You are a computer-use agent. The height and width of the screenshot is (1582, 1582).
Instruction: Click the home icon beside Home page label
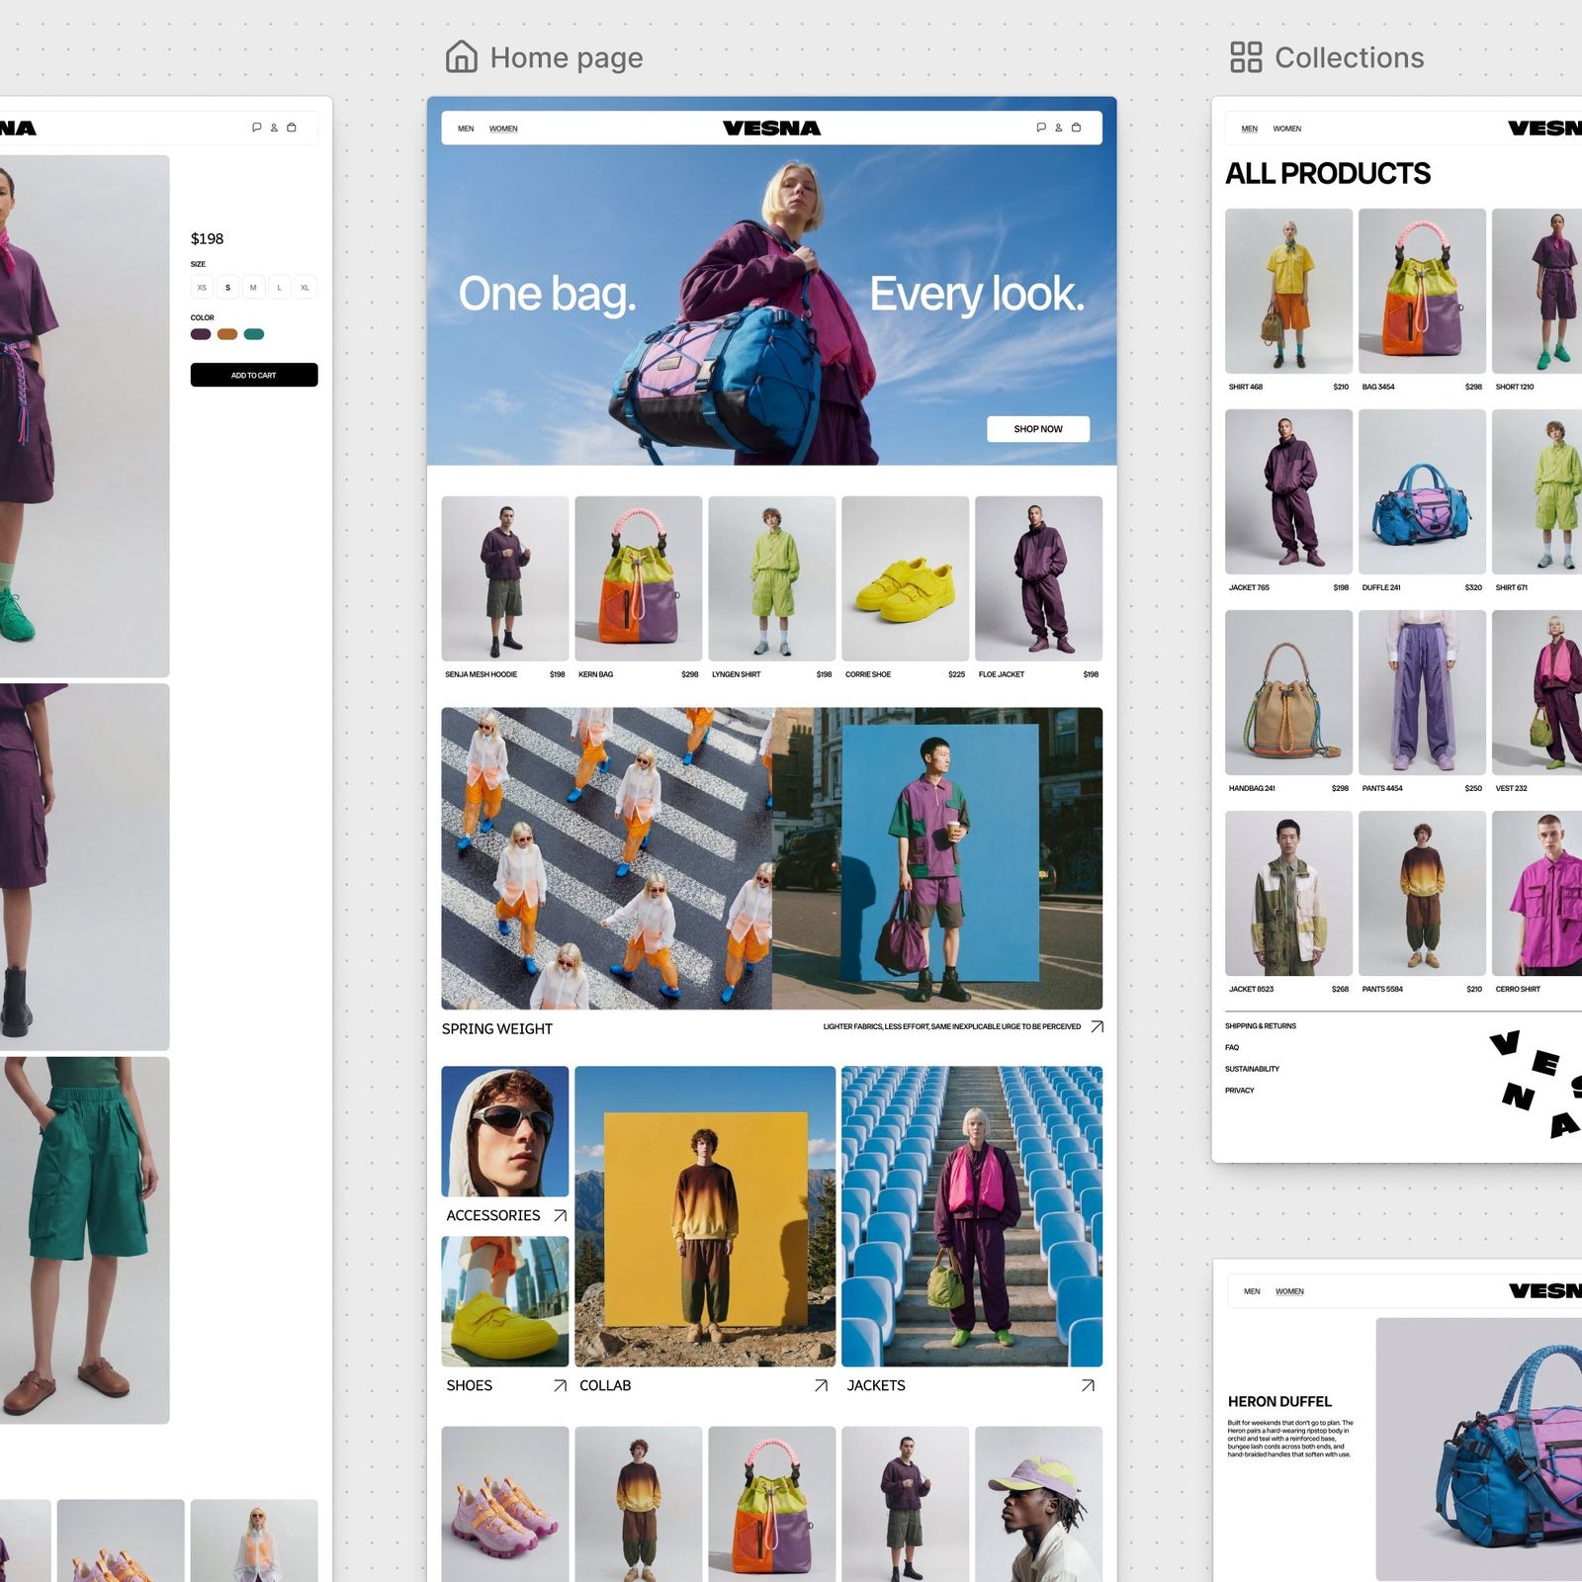coord(462,57)
